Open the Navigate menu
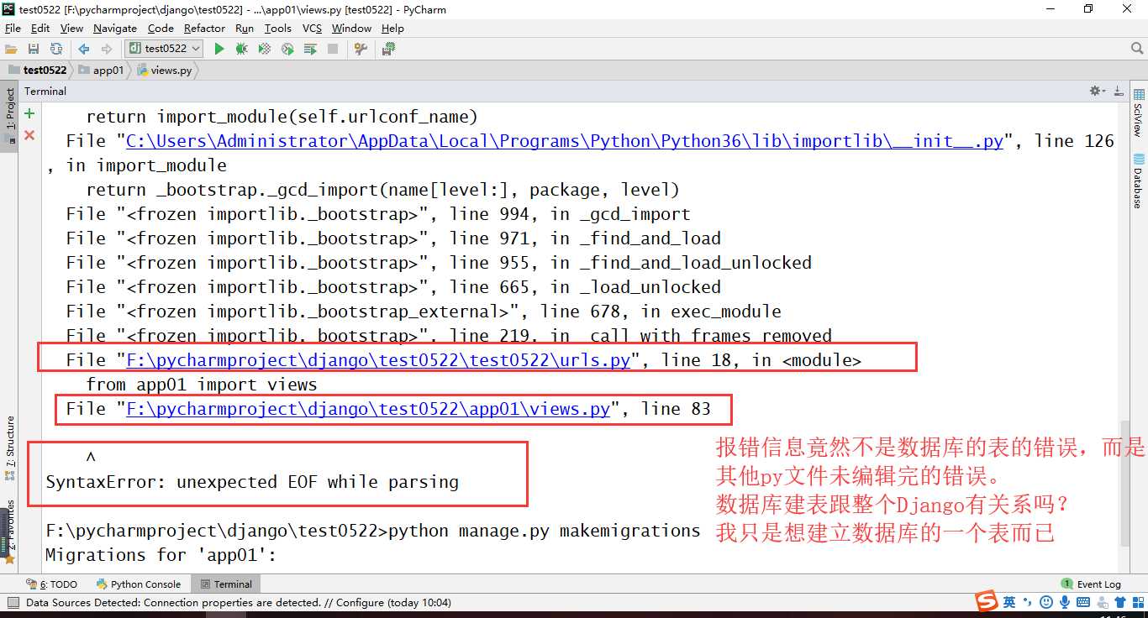 coord(115,28)
